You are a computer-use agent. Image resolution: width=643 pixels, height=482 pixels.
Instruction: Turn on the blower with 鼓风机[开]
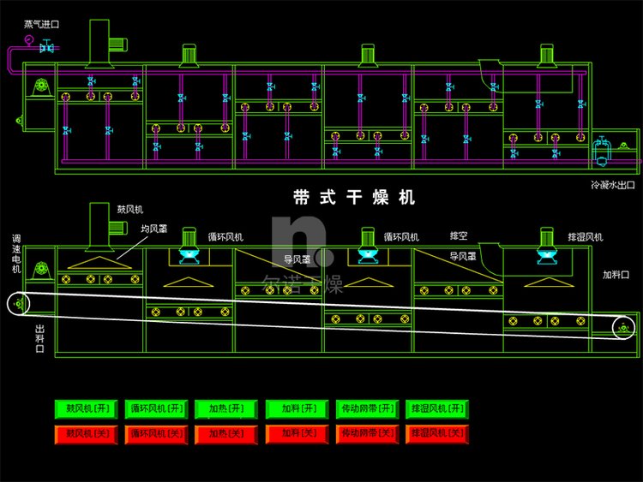point(86,408)
